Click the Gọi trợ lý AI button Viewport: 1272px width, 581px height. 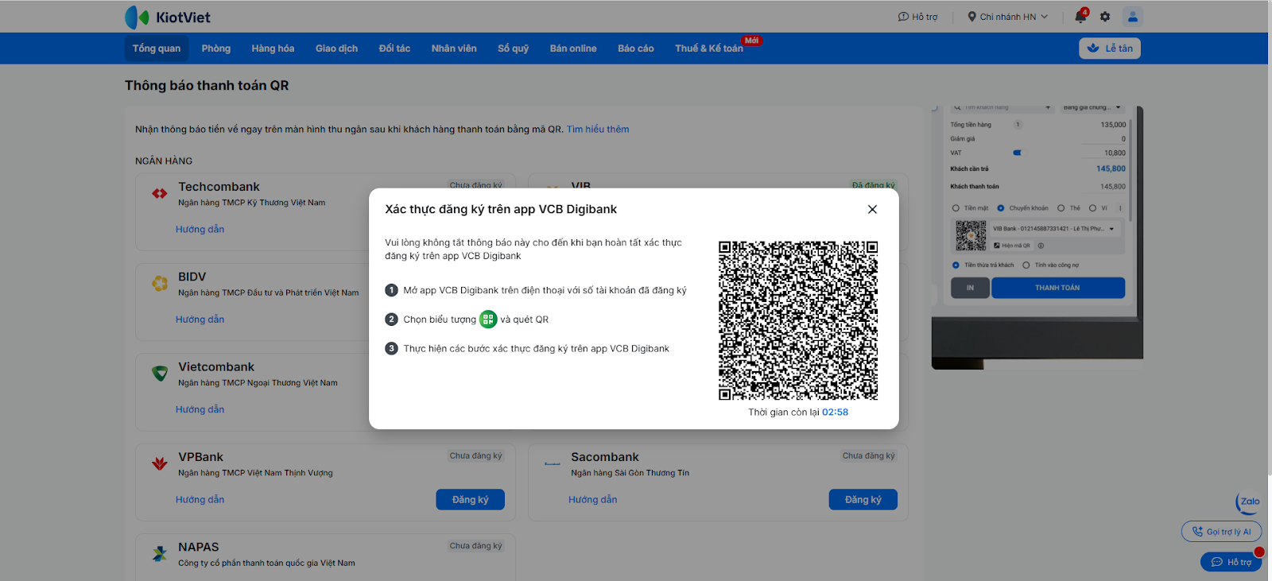click(1221, 532)
